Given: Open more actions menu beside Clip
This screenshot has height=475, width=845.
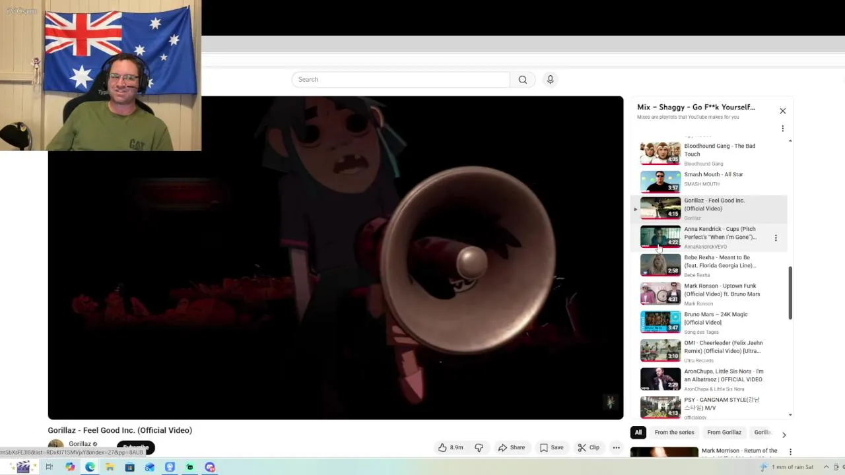Looking at the screenshot, I should pyautogui.click(x=616, y=447).
